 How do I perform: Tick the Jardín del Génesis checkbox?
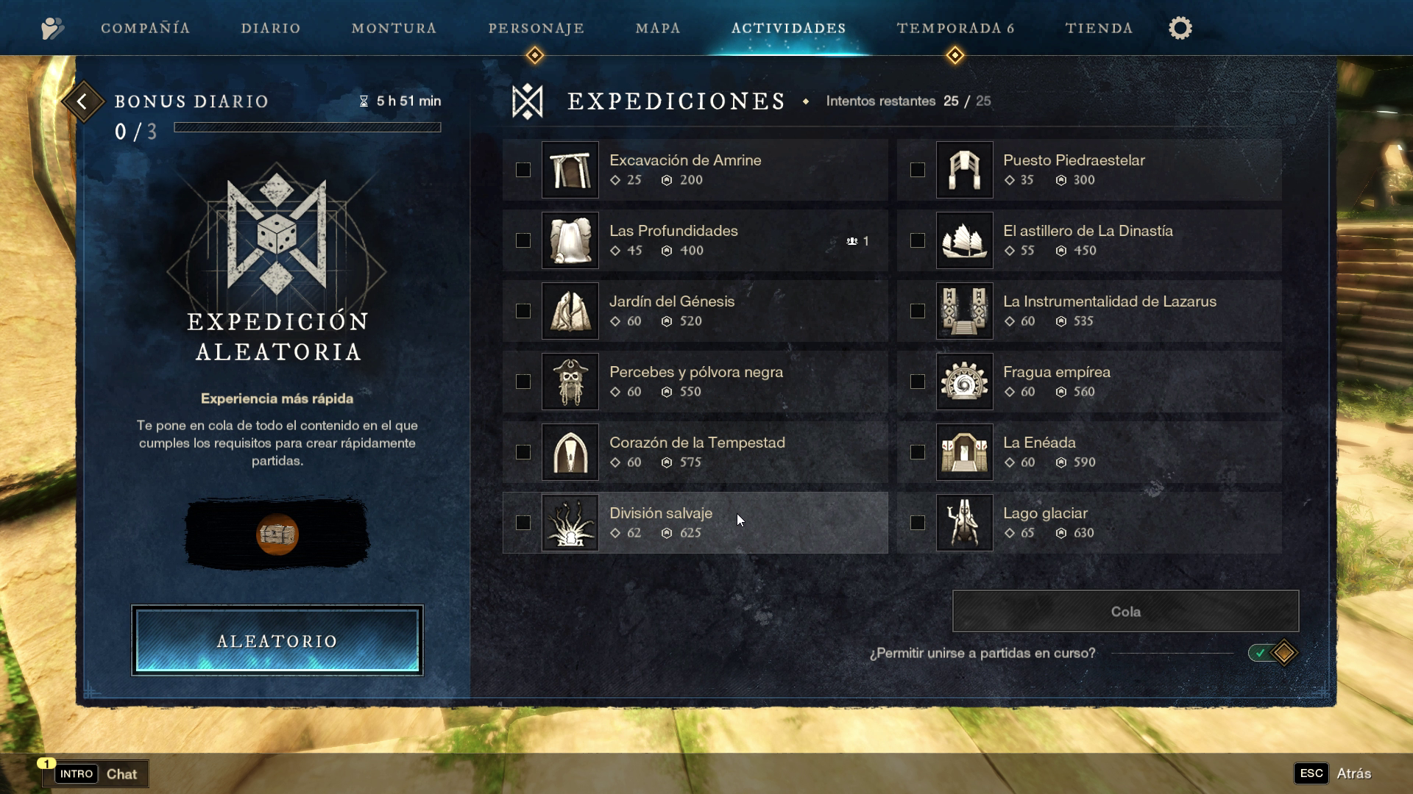pyautogui.click(x=523, y=311)
